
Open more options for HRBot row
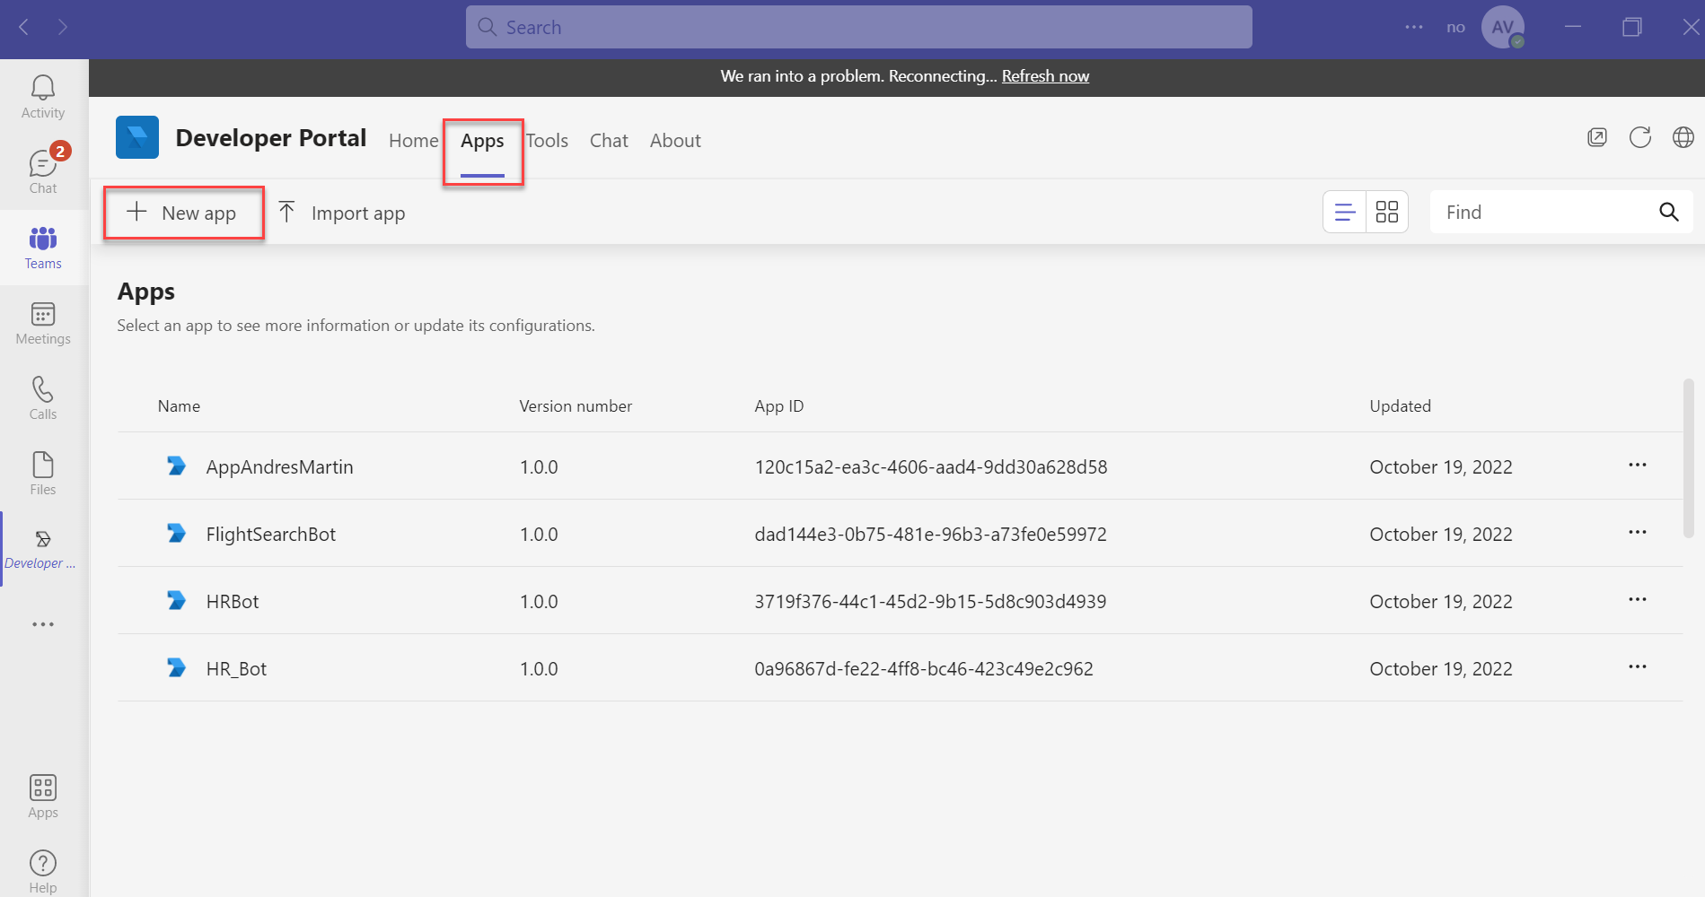[x=1638, y=599]
